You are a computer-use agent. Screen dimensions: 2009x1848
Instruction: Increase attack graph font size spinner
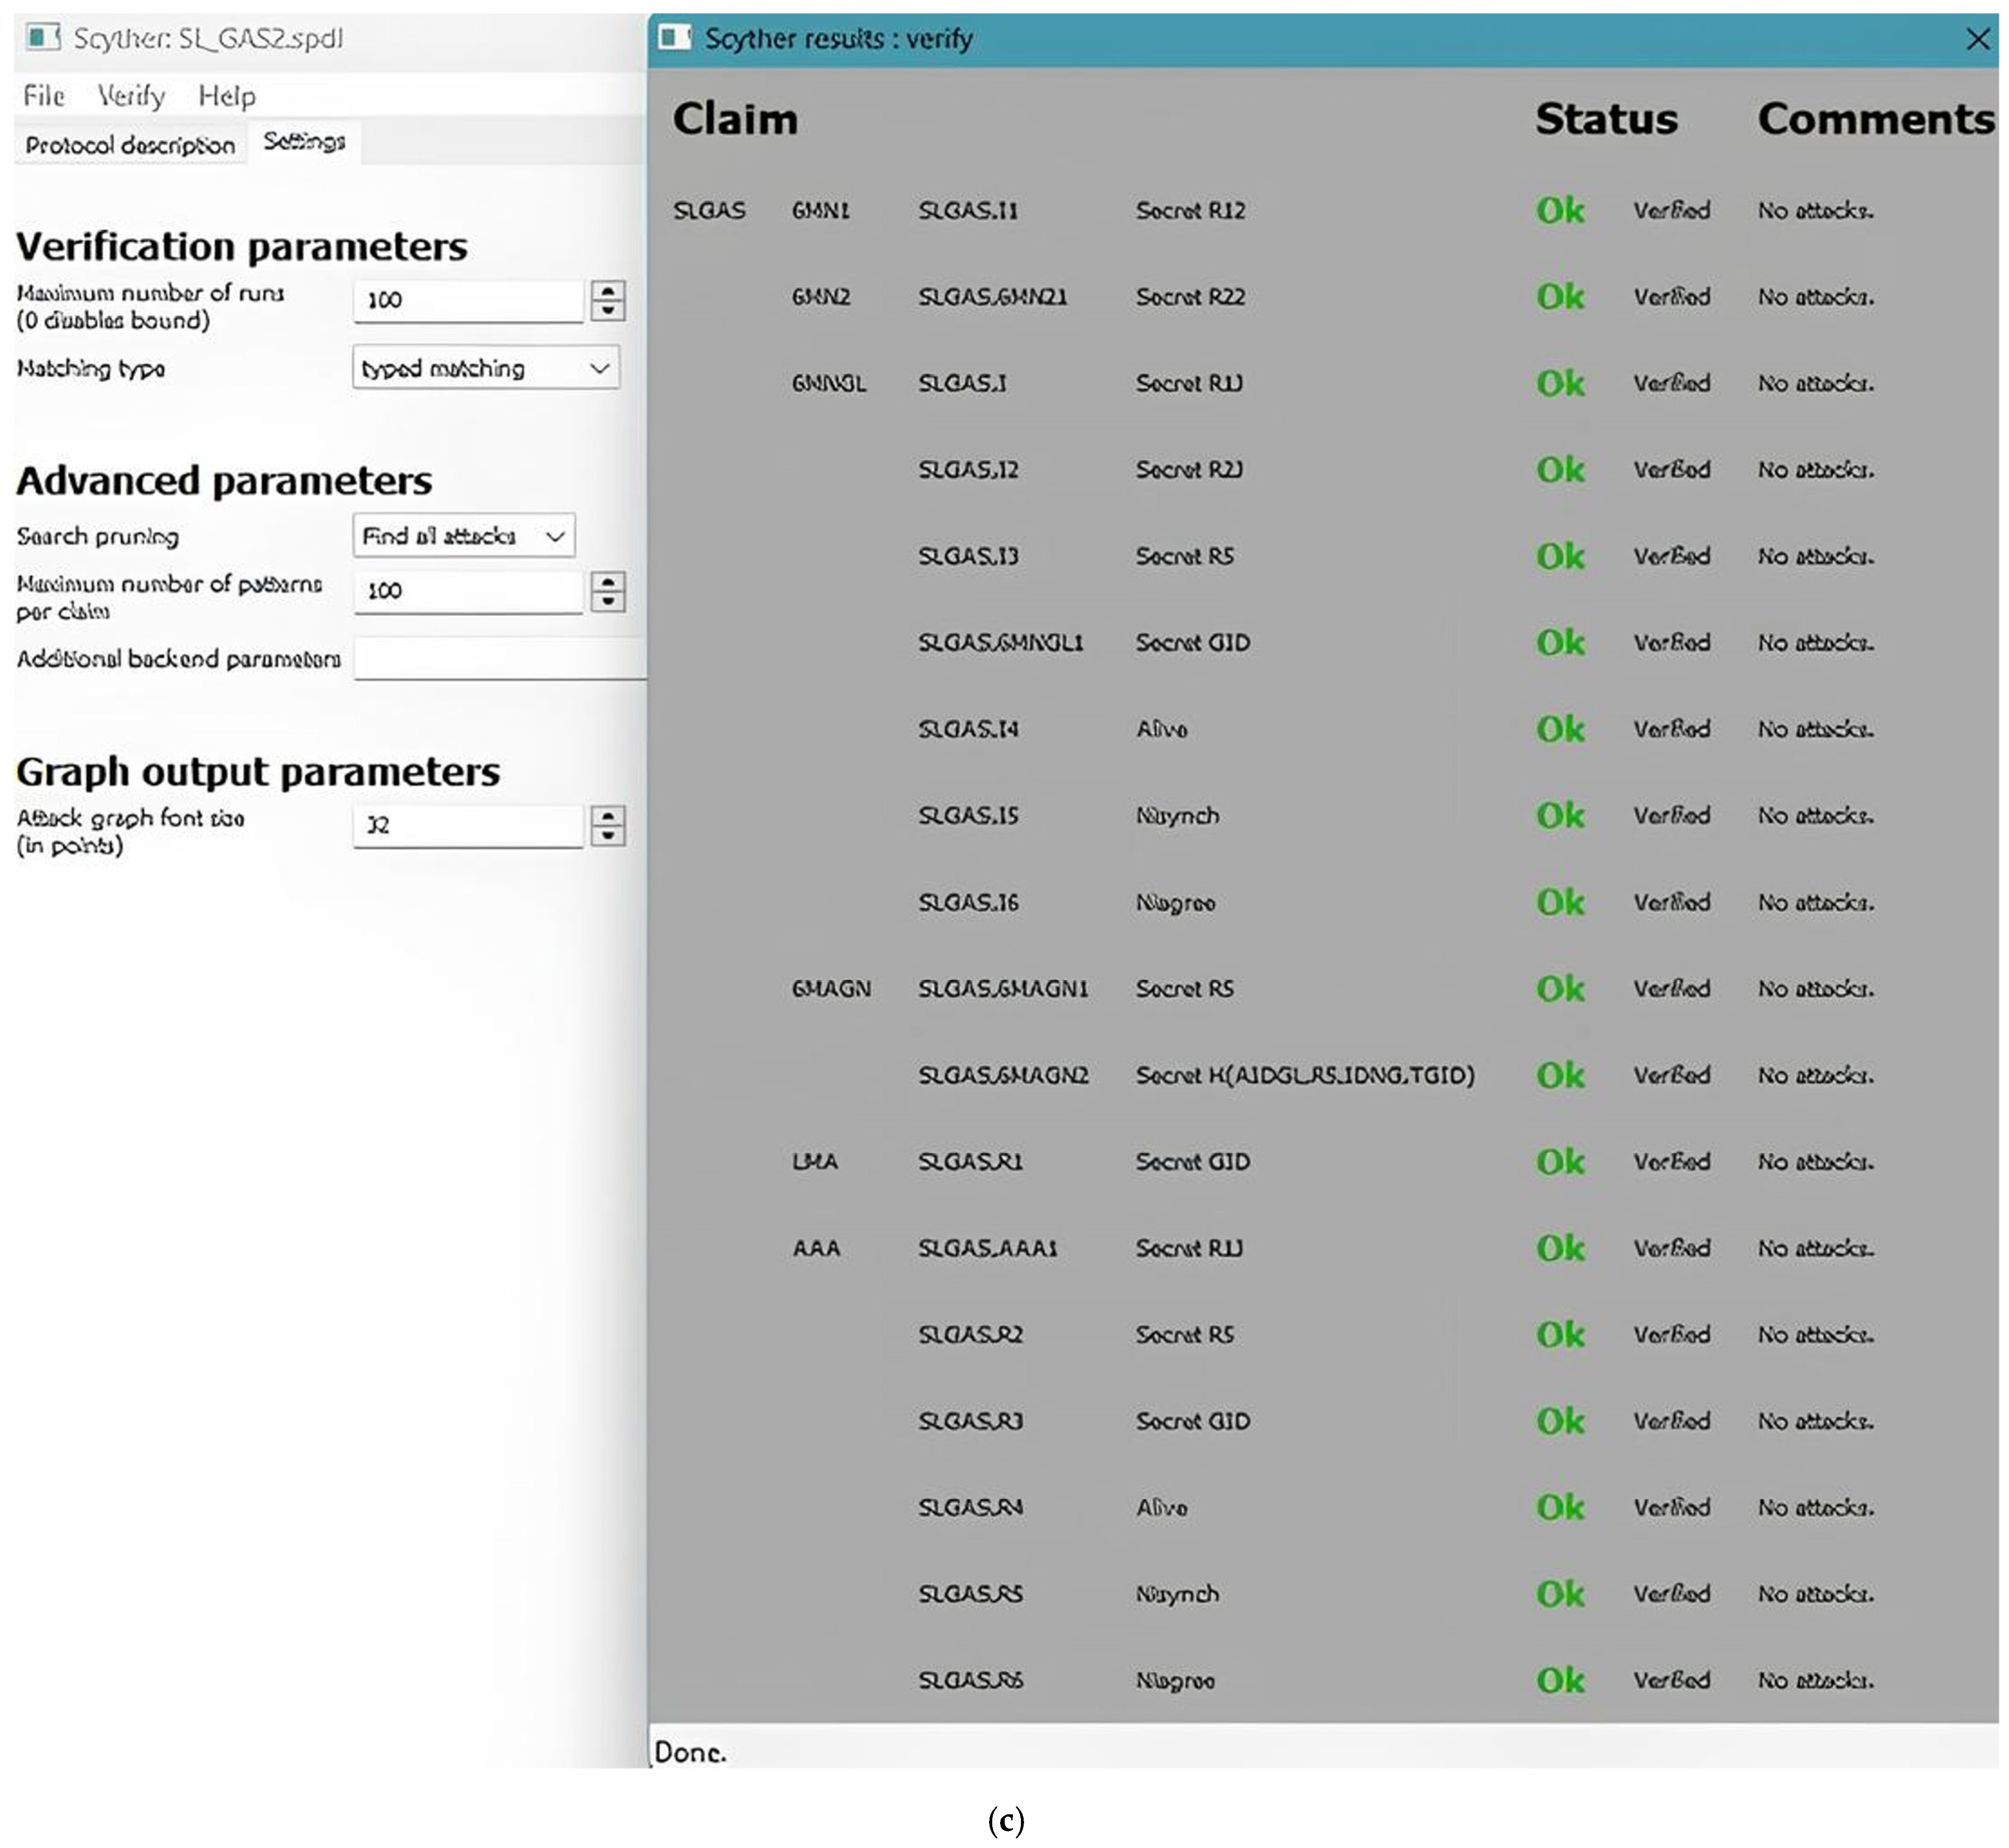pyautogui.click(x=607, y=816)
